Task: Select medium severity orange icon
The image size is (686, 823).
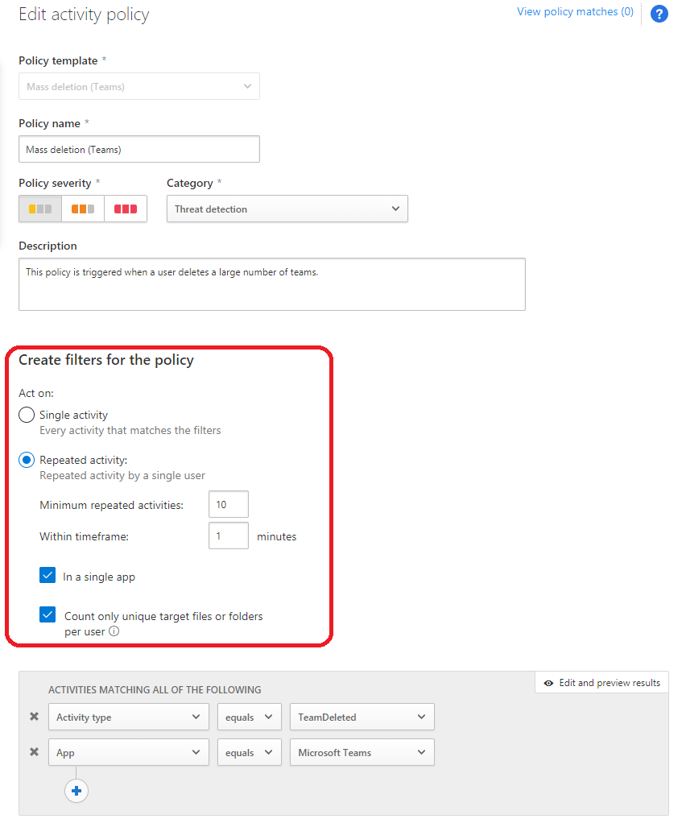Action: 83,209
